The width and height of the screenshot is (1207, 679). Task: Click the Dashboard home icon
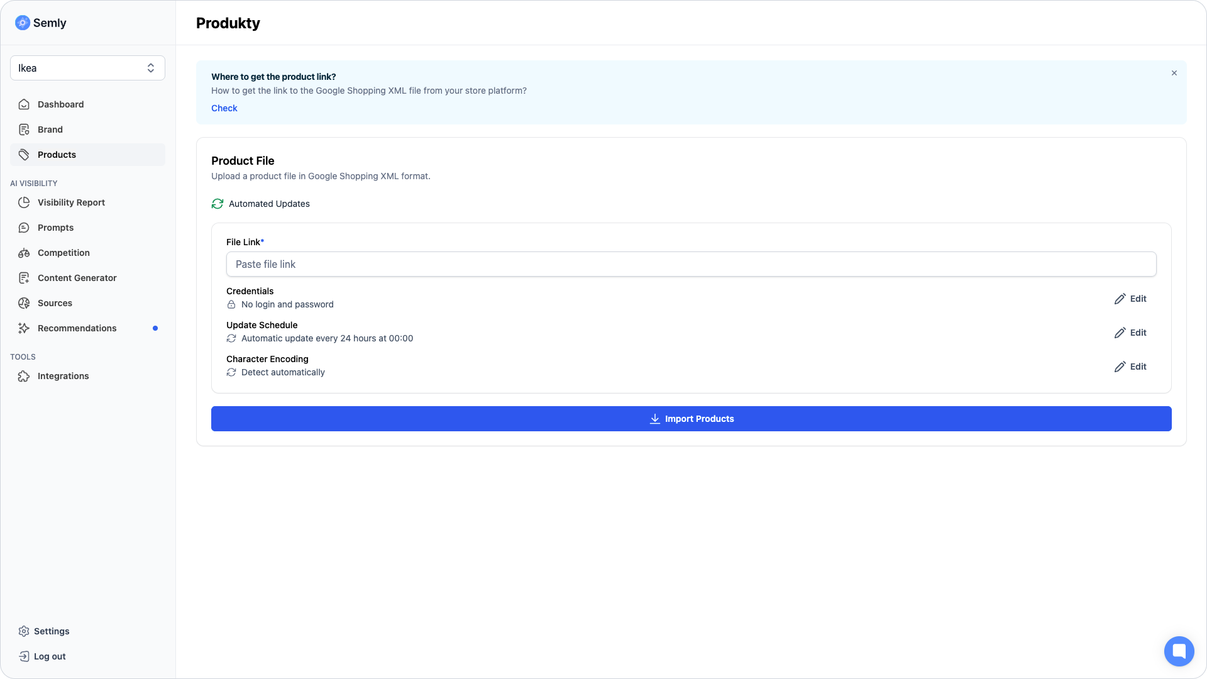point(24,104)
